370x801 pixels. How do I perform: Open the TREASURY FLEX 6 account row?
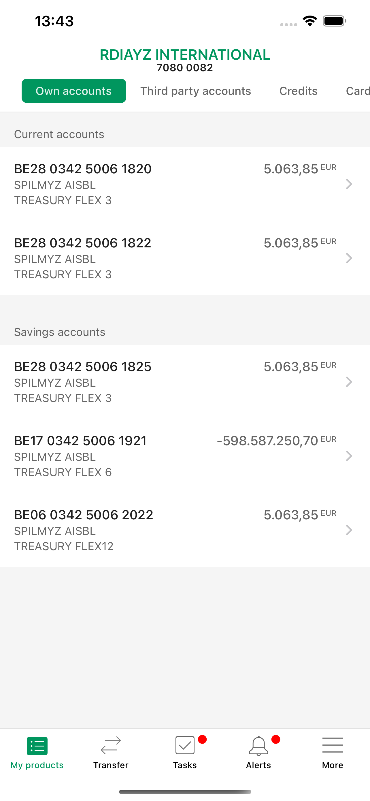(x=185, y=456)
